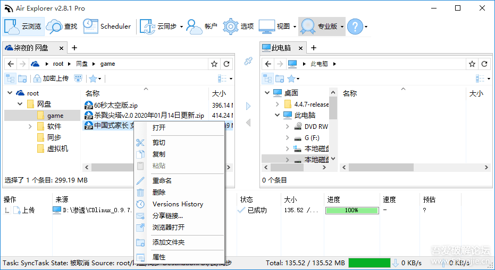Toggle the folder tree in cloud pane
This screenshot has height=270, width=495.
tap(11, 79)
